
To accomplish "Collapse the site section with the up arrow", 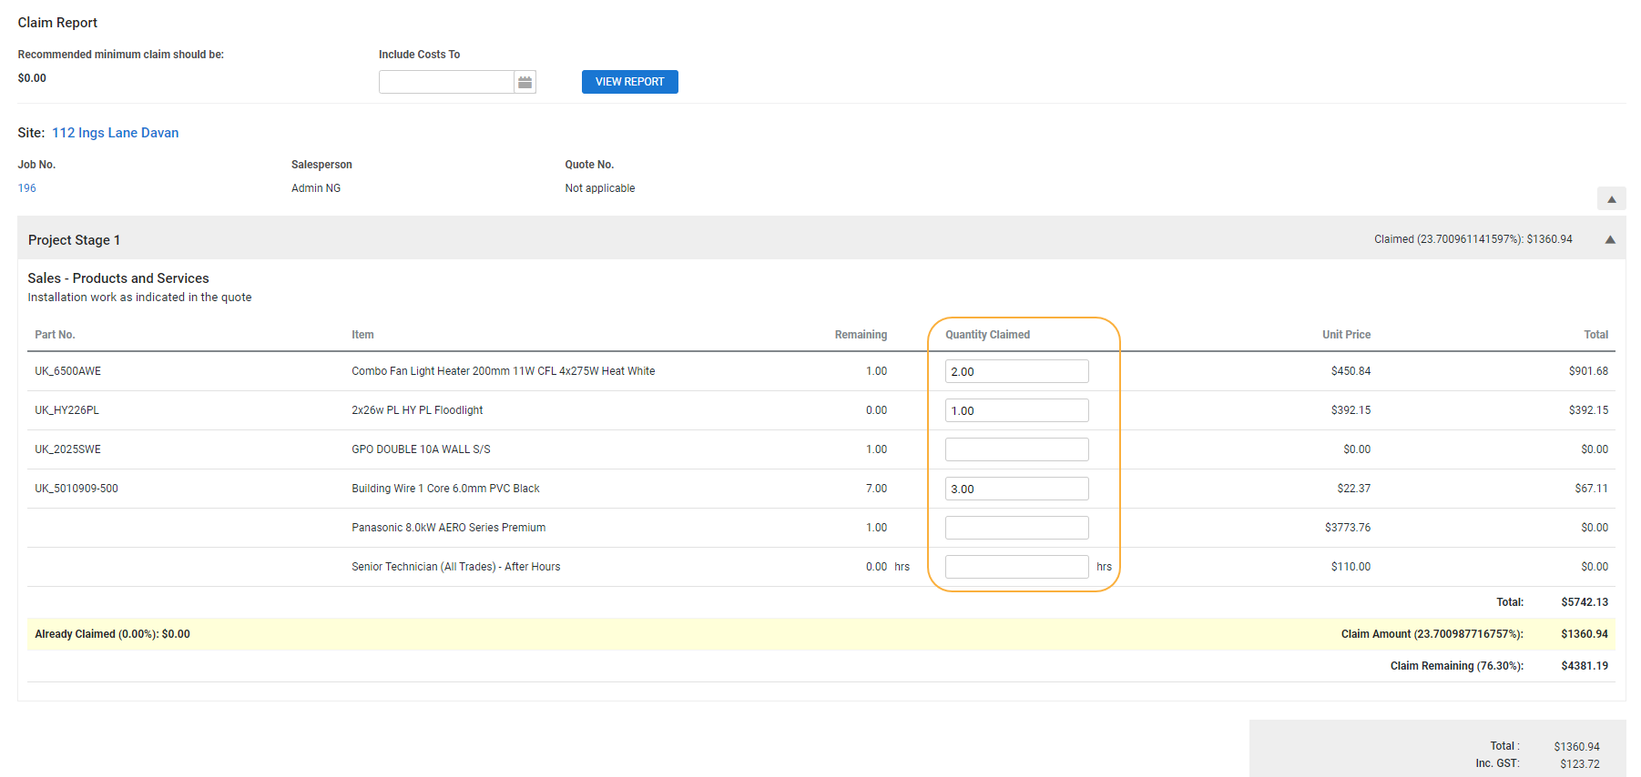I will pyautogui.click(x=1611, y=199).
